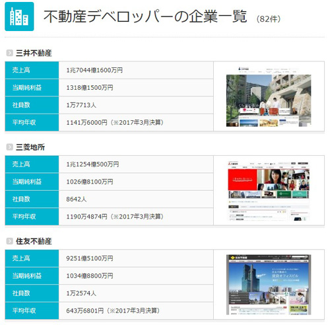Open the 住友不動産 company link
The width and height of the screenshot is (330, 325).
tap(34, 241)
